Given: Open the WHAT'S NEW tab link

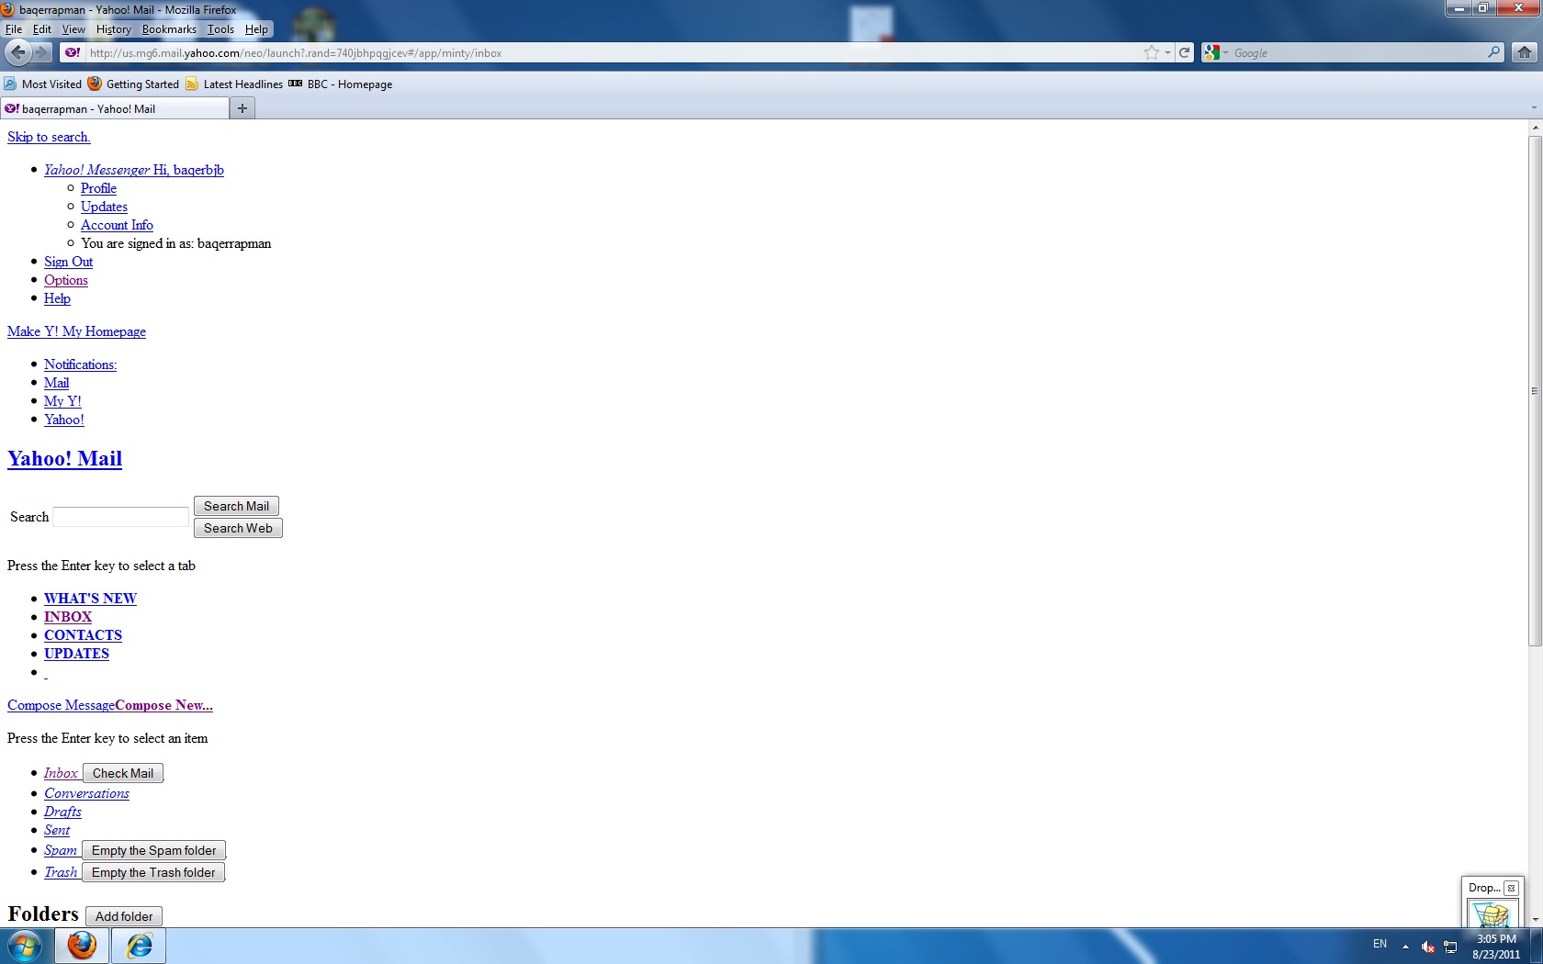Looking at the screenshot, I should (x=90, y=599).
